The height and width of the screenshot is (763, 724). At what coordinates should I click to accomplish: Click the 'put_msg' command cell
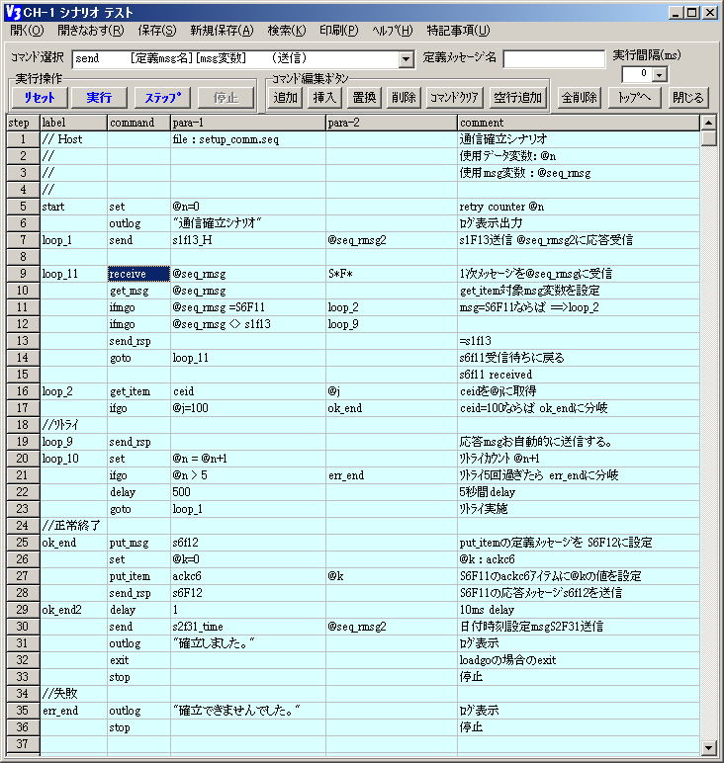[138, 543]
